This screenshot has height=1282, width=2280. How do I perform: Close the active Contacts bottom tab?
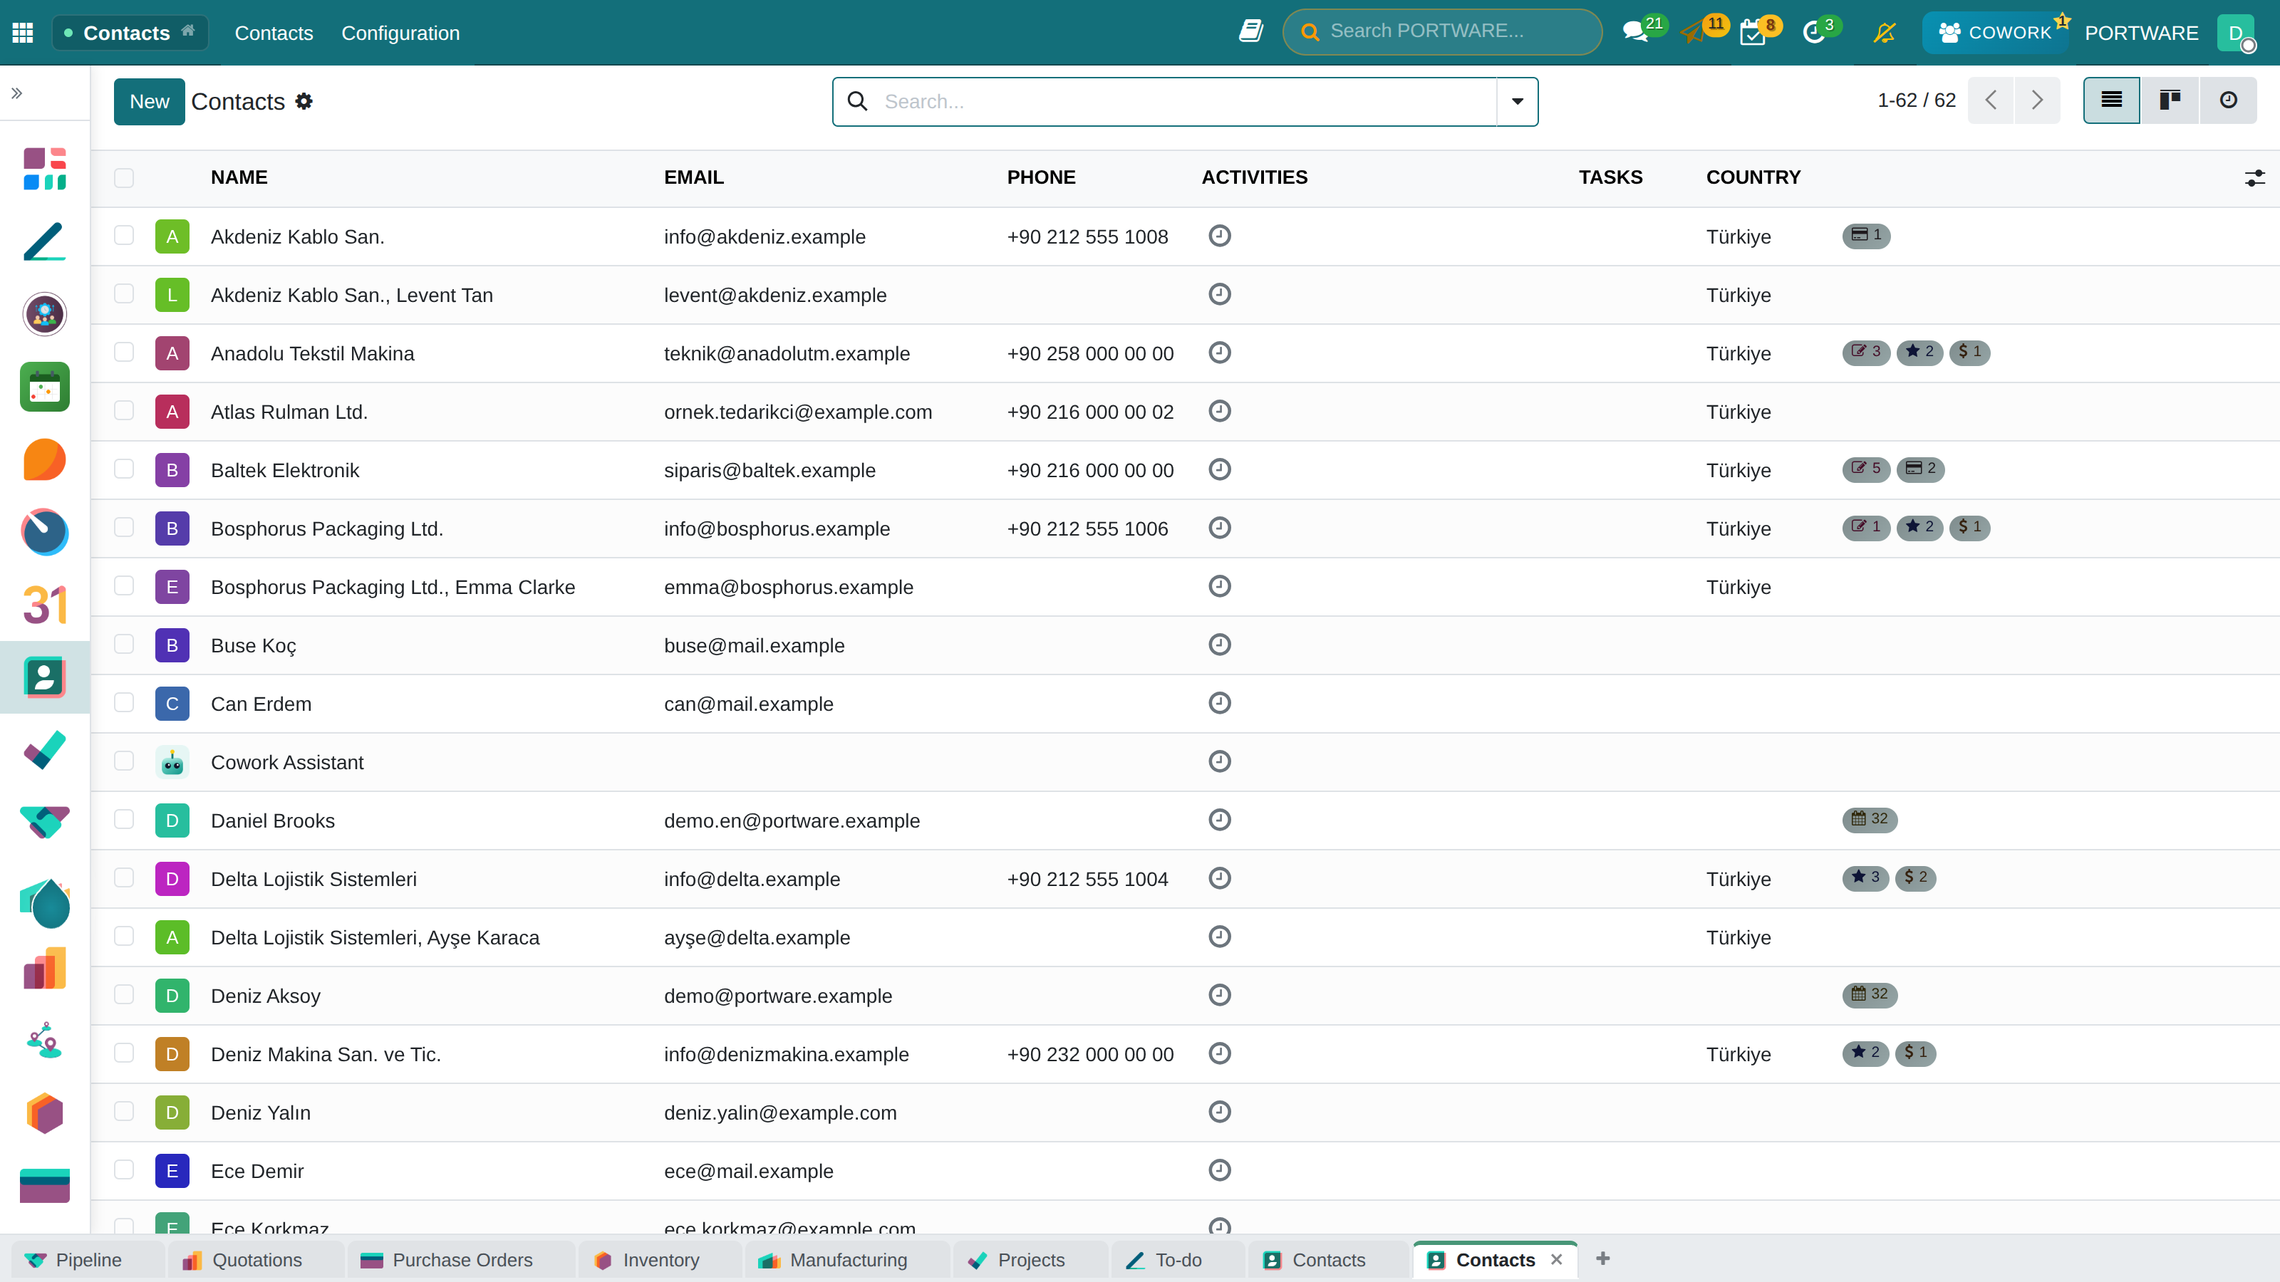coord(1557,1260)
